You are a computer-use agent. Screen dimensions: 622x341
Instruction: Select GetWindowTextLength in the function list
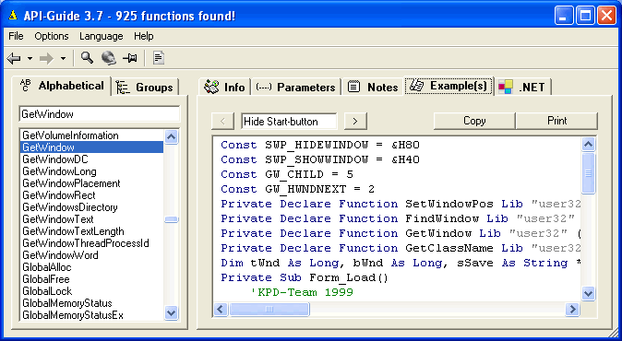(91, 231)
